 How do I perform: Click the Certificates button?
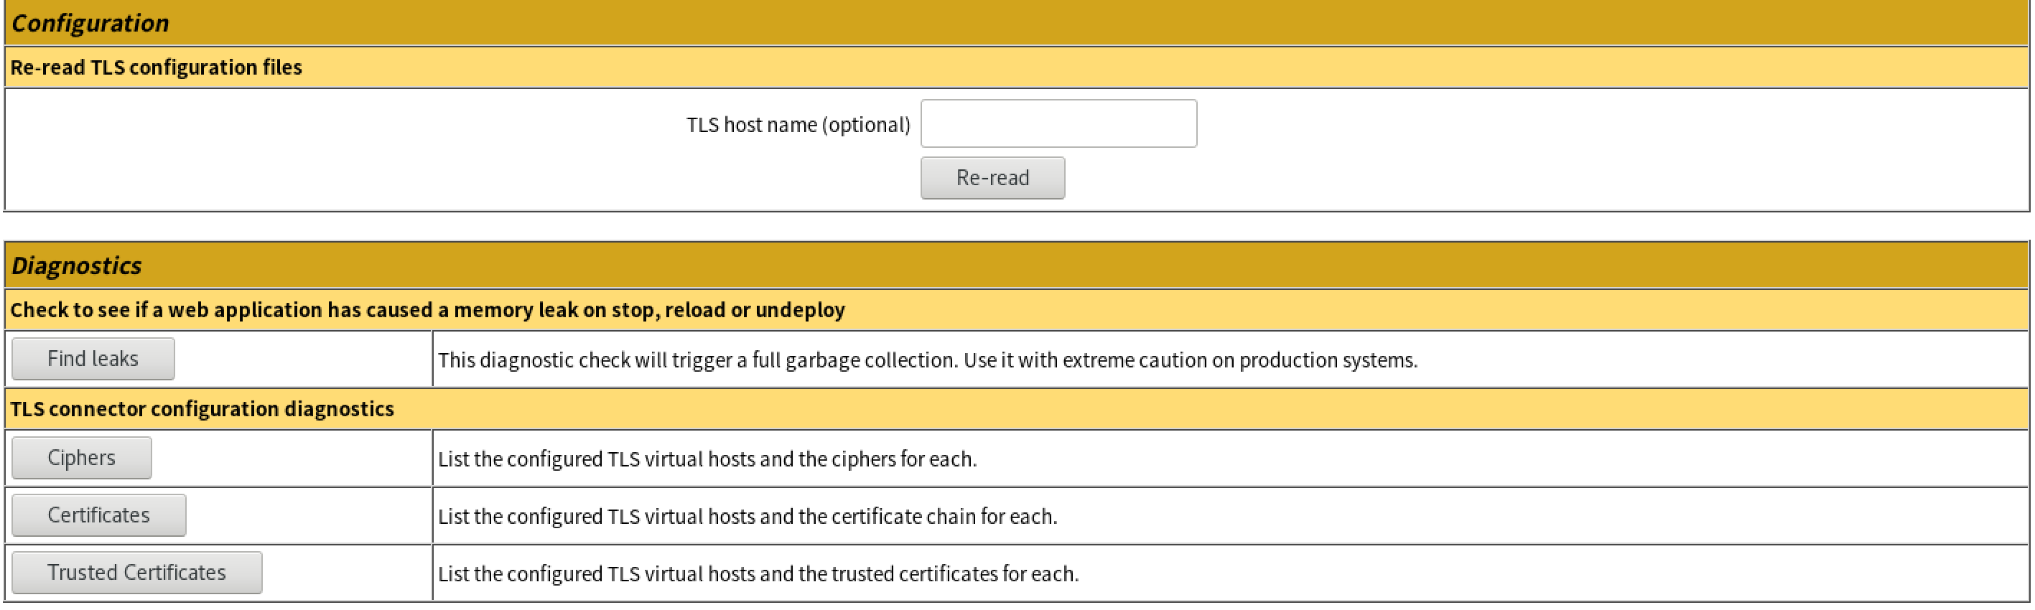[99, 515]
